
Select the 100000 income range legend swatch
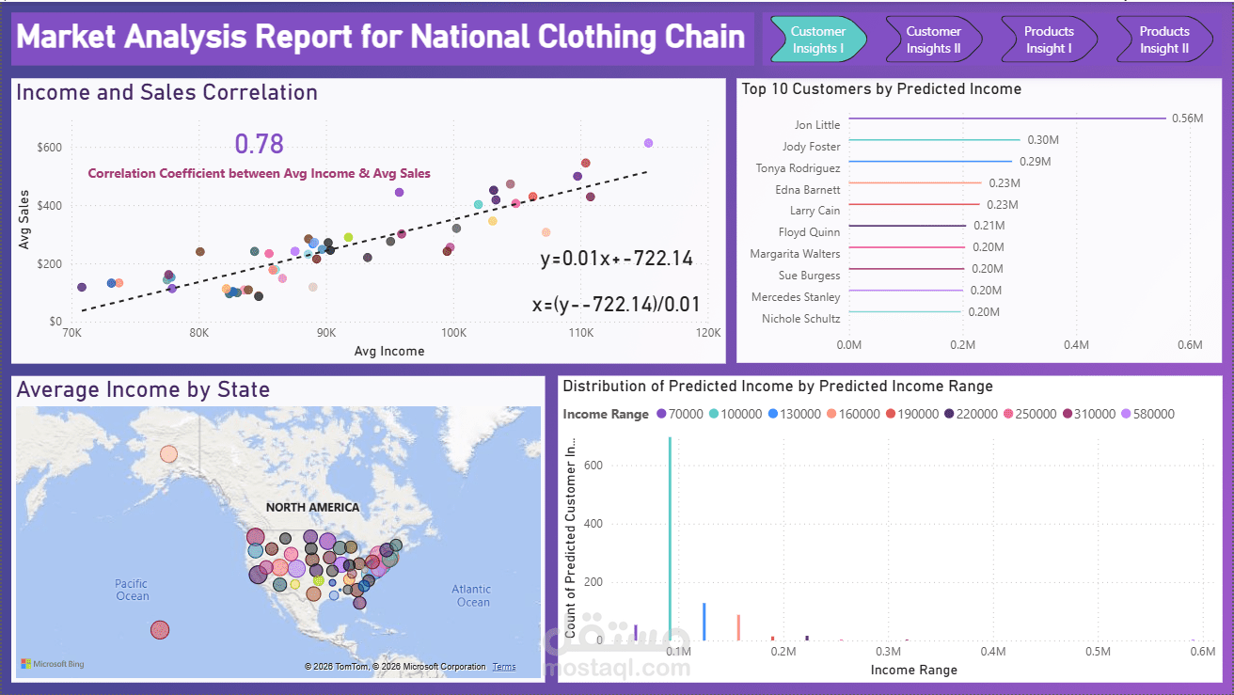714,415
